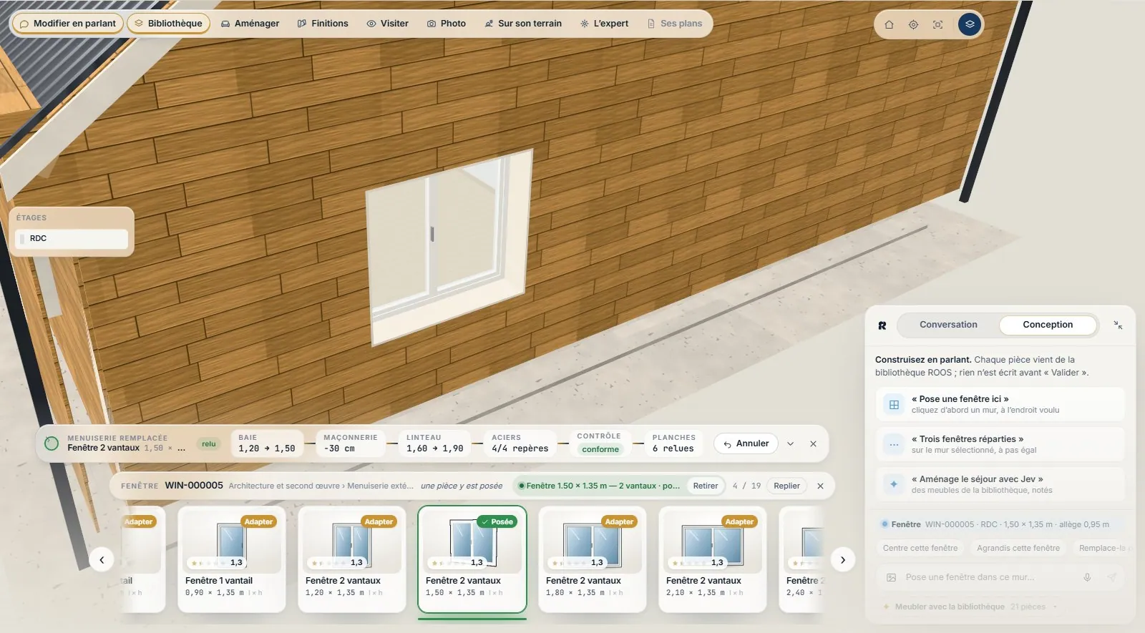Click Adapter on the 2,10 × 1,35 window

click(x=739, y=522)
